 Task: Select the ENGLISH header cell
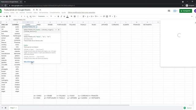click(6, 25)
